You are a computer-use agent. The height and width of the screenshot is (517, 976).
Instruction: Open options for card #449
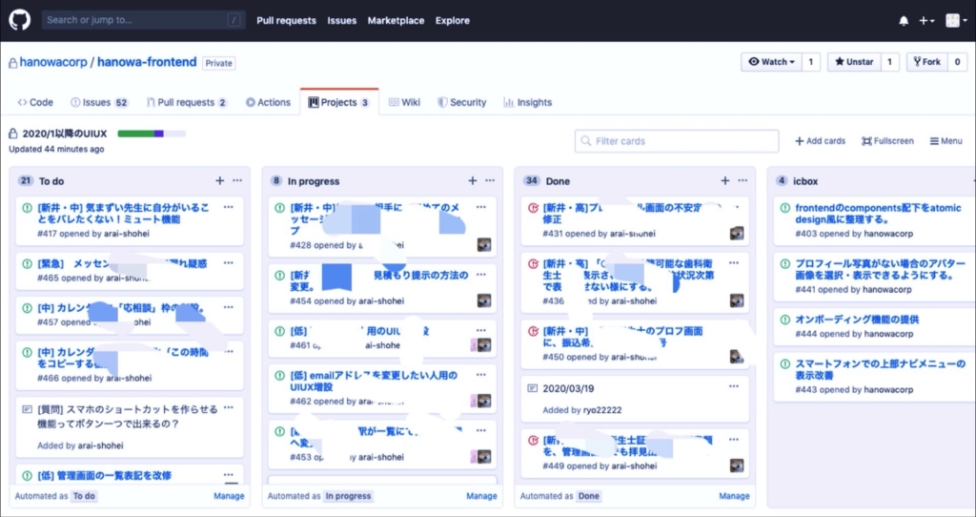point(734,440)
